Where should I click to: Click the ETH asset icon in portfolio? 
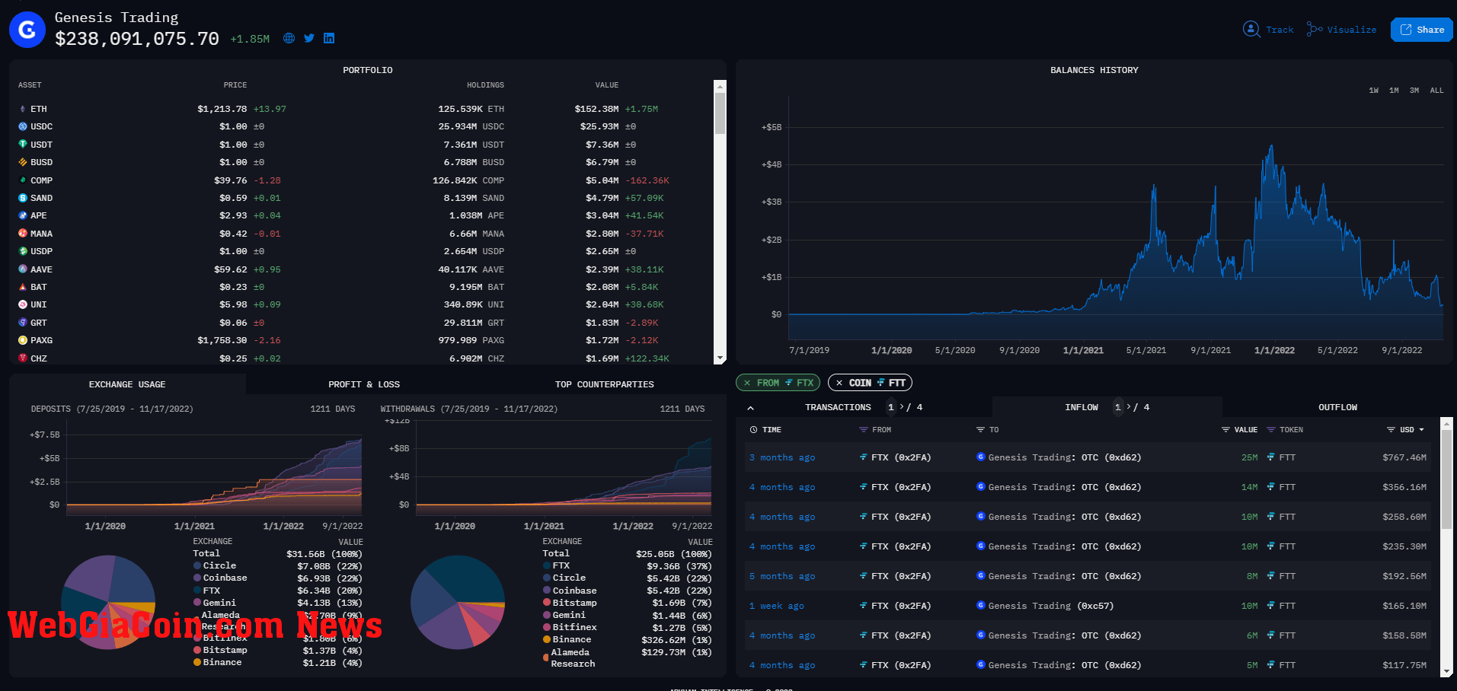[23, 110]
